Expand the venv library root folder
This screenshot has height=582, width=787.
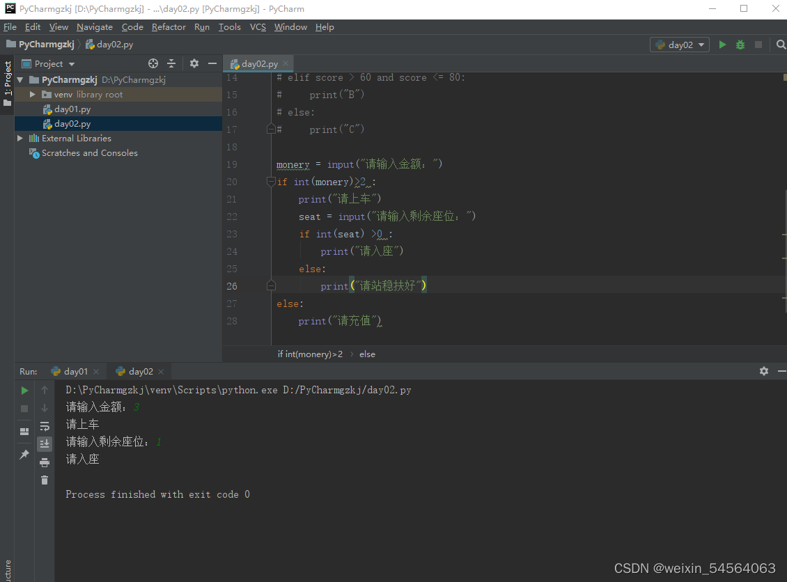(x=33, y=94)
